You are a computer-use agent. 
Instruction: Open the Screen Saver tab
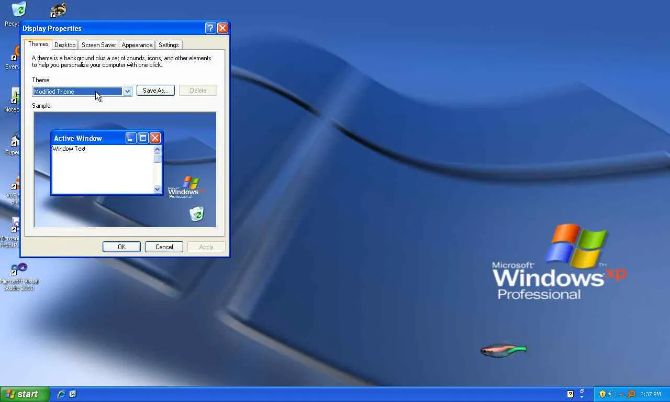tap(98, 45)
